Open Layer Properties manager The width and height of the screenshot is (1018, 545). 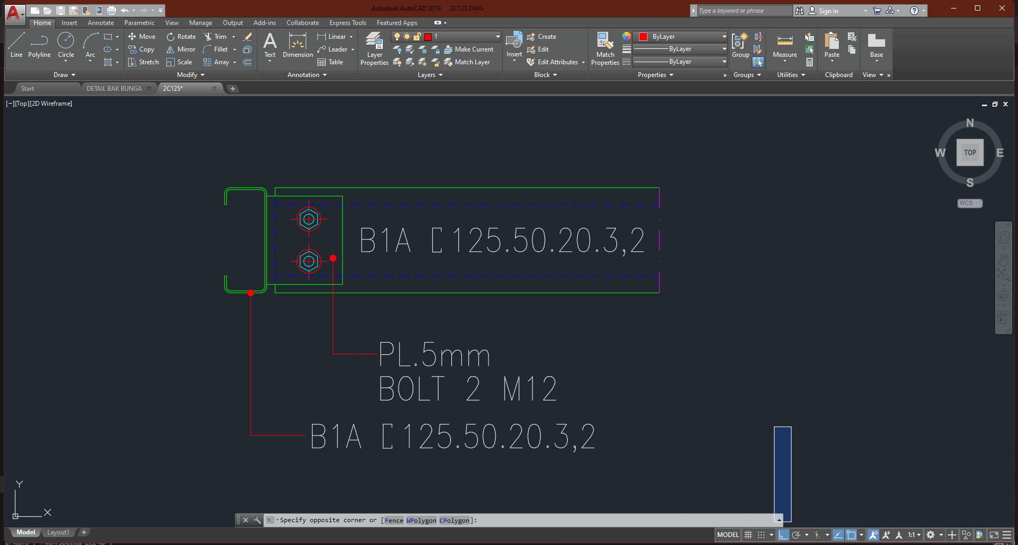tap(374, 49)
